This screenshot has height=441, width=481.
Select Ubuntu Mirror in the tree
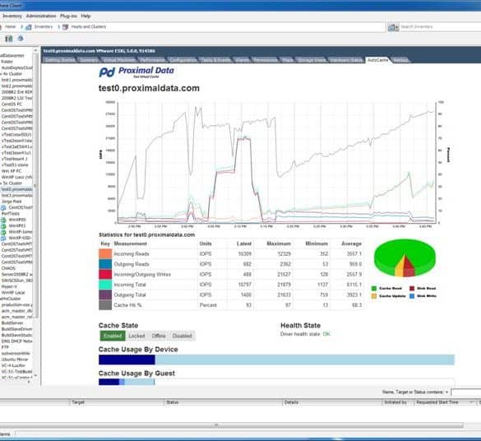[x=15, y=360]
